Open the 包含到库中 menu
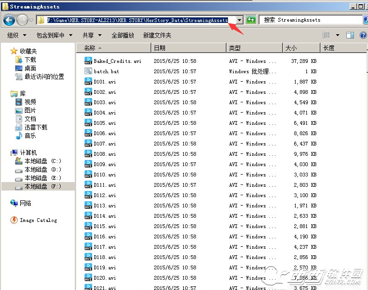Screen dimensions: 368x290 tap(54, 35)
